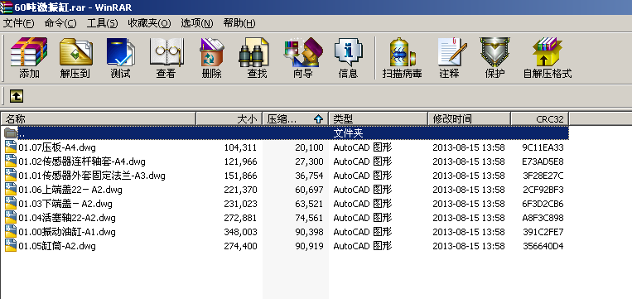Image resolution: width=632 pixels, height=299 pixels.
Task: Click file icon of 01.04活塞轴22-A2.dwg
Action: point(11,218)
